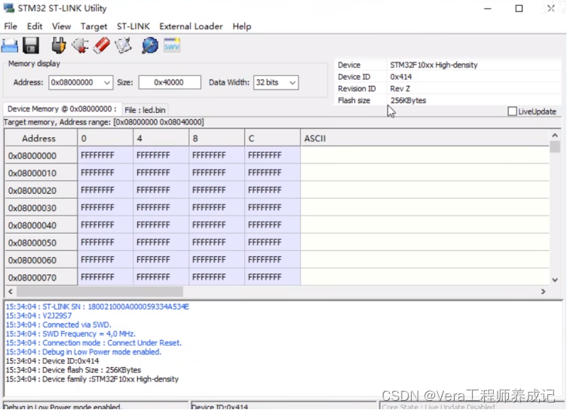
Task: Click FFFFFFFF cell in column 0 of row 0x08000000
Action: 106,155
